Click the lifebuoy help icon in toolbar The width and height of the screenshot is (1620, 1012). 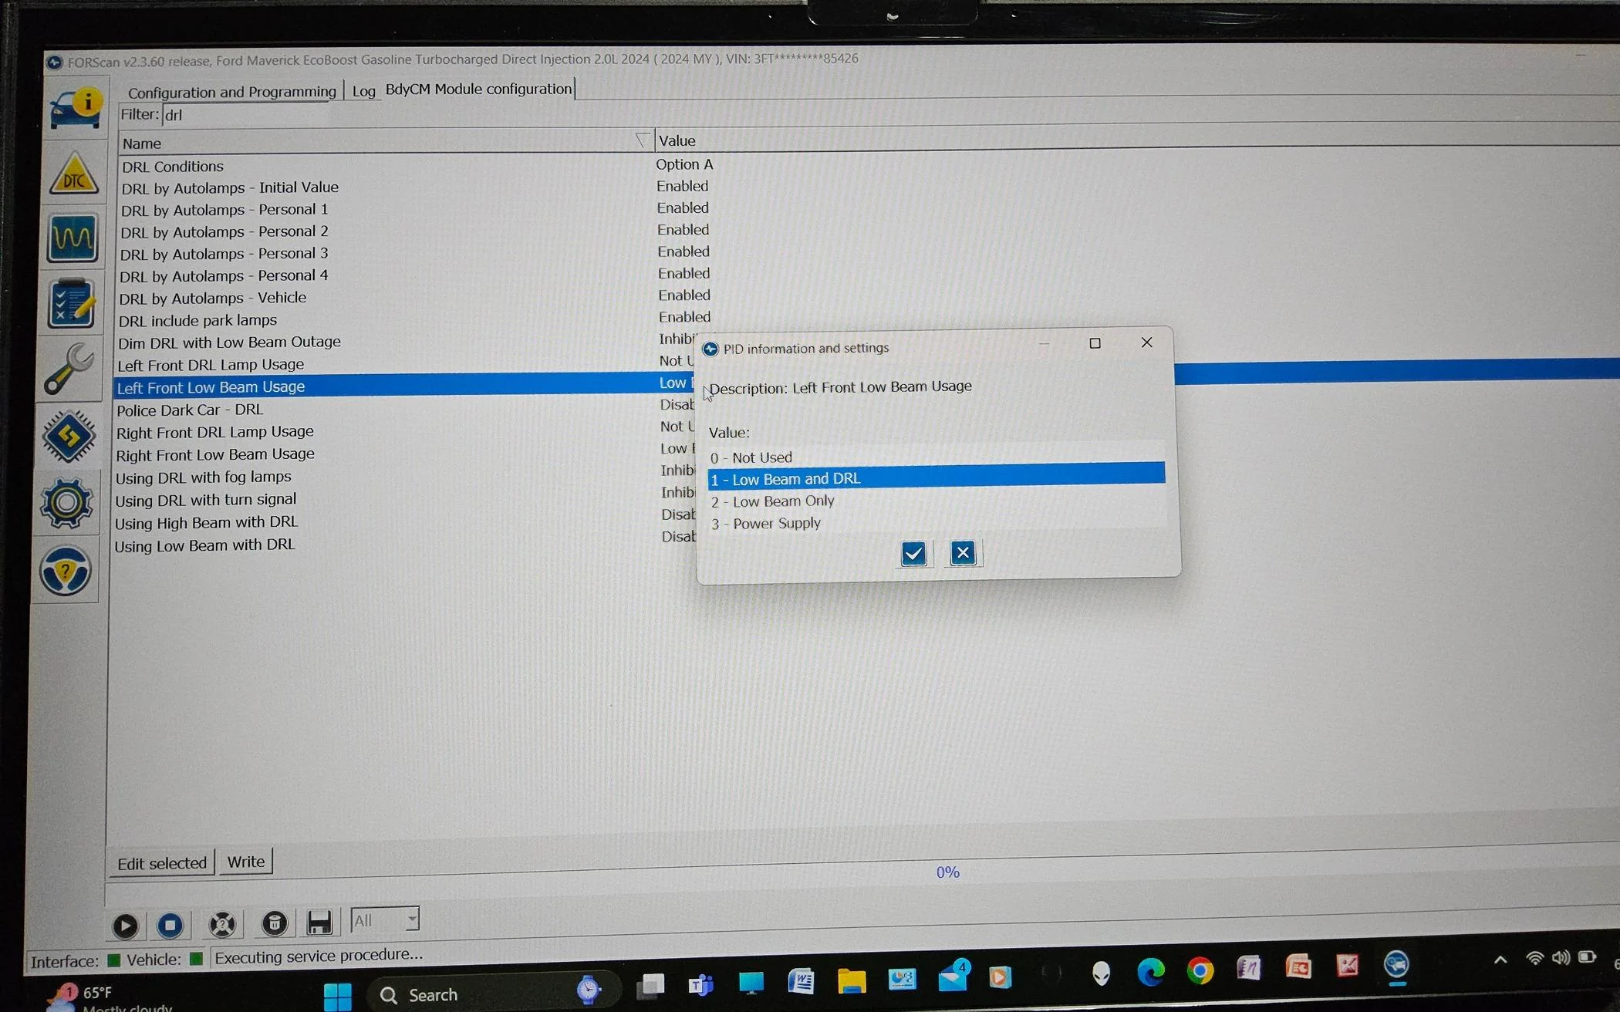[x=222, y=924]
